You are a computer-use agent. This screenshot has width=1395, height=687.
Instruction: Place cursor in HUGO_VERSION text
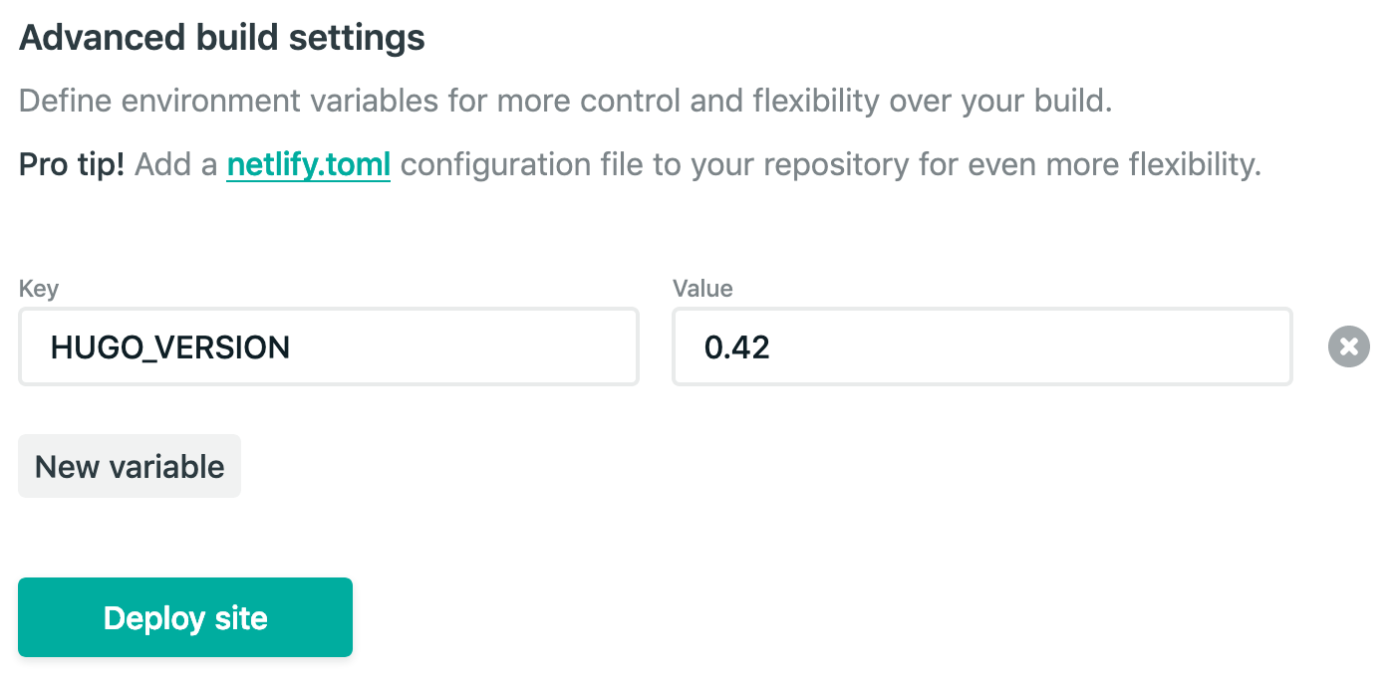coord(170,347)
